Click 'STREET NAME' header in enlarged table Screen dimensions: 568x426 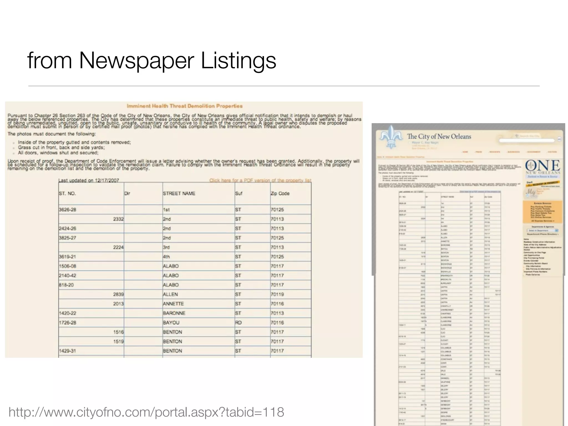pos(179,193)
